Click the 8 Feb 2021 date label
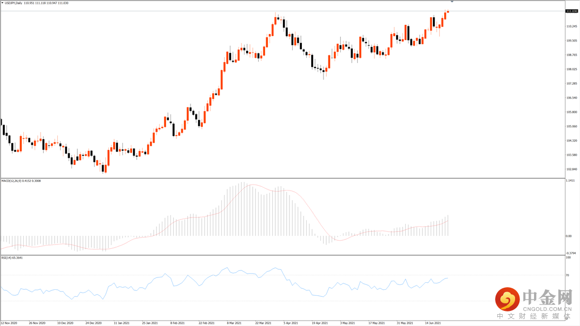The width and height of the screenshot is (580, 326). pos(177,323)
